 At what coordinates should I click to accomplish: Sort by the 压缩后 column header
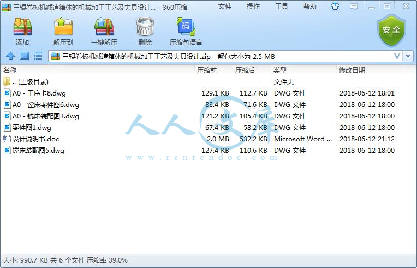click(252, 70)
